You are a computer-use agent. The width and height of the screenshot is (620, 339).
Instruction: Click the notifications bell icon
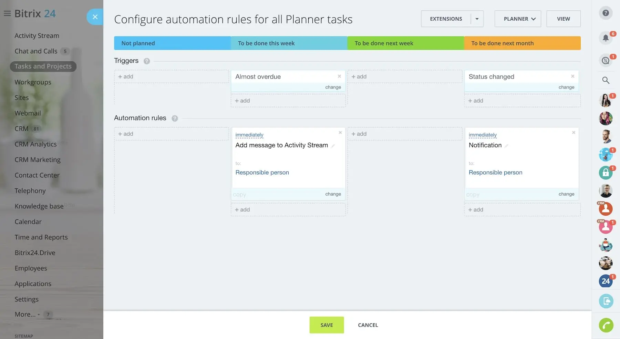[x=606, y=38]
